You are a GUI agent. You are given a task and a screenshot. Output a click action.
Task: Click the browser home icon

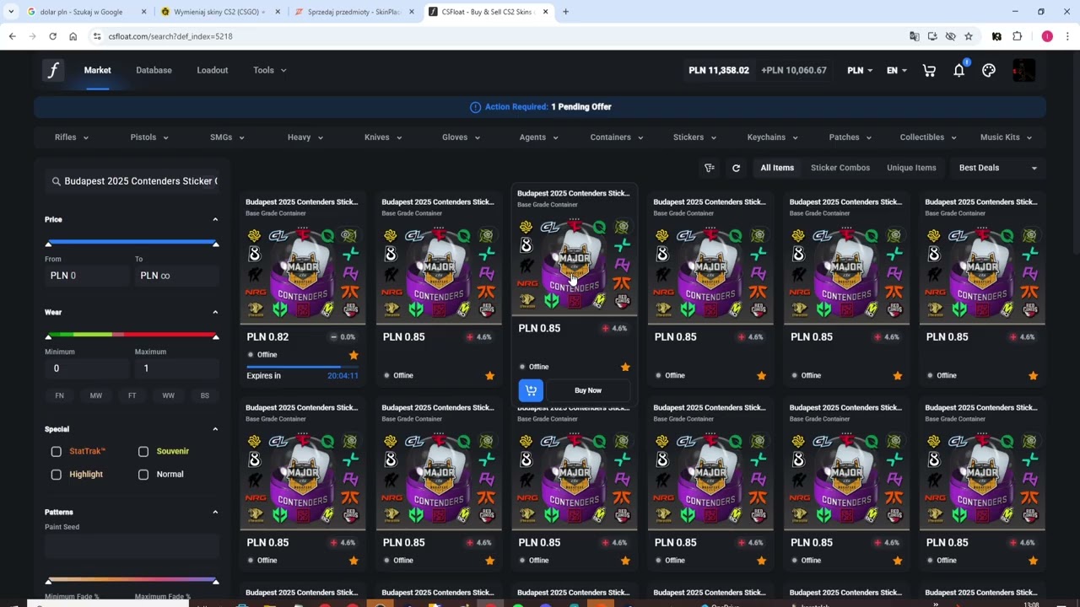tap(73, 36)
